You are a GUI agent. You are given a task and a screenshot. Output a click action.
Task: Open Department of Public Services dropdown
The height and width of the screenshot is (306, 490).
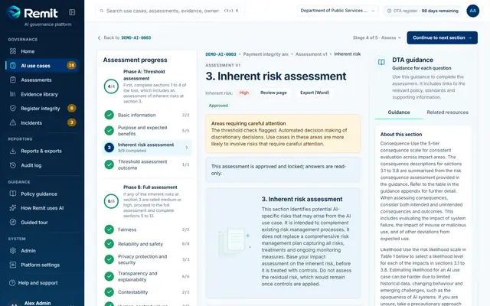338,11
